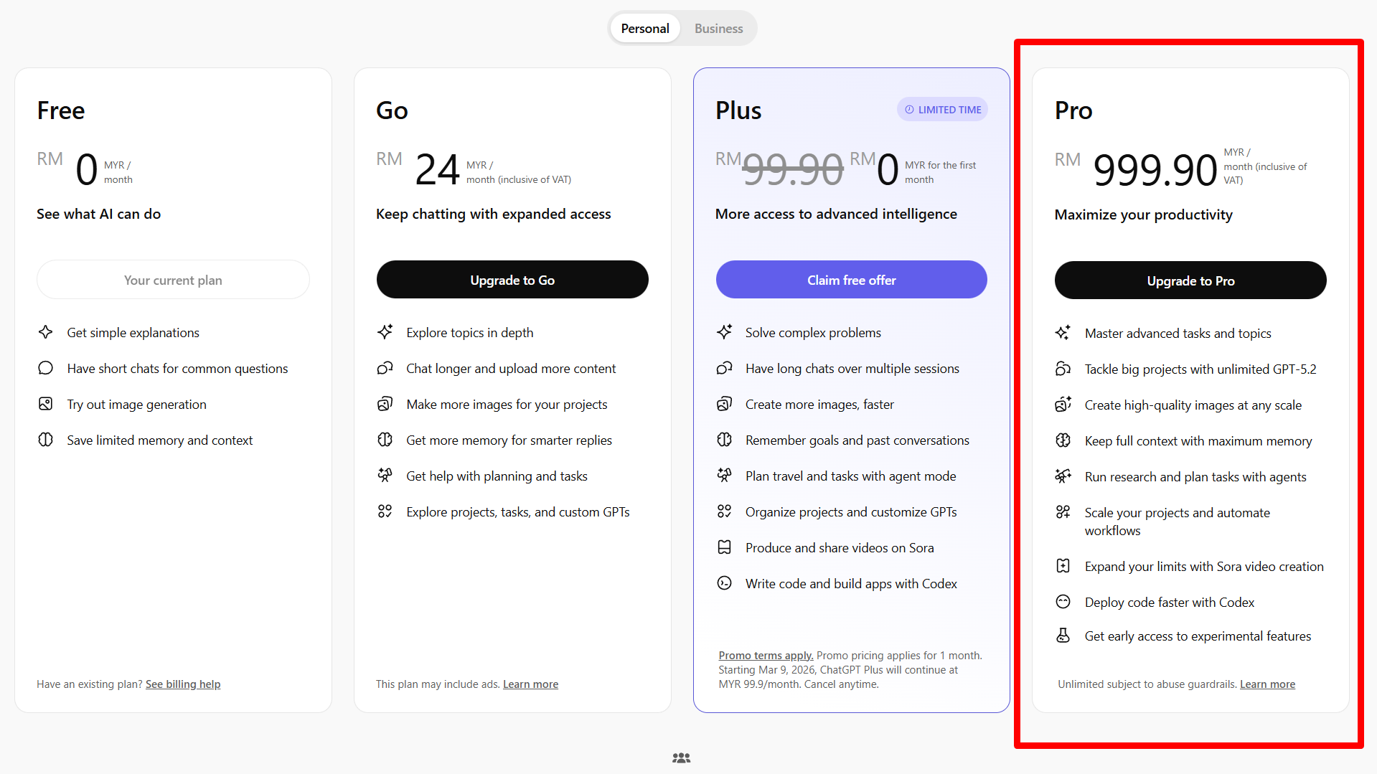1377x774 pixels.
Task: Click Your current plan button
Action: 173,280
